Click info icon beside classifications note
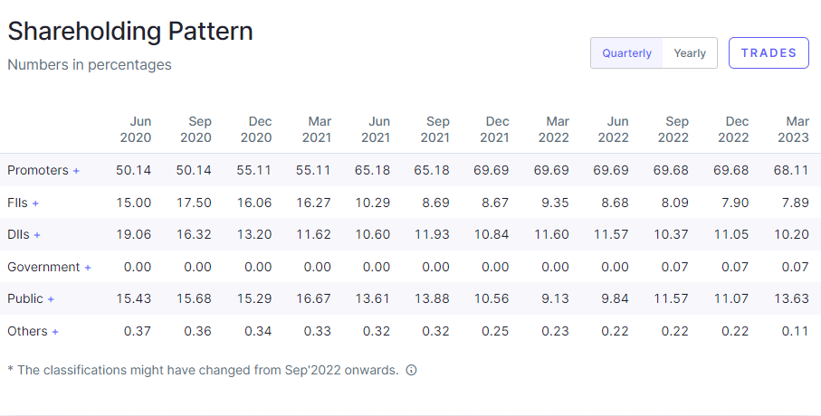821x416 pixels. click(x=411, y=370)
